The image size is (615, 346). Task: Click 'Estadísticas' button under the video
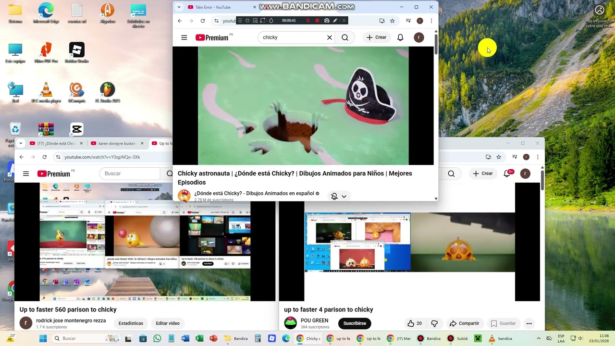[x=131, y=323]
